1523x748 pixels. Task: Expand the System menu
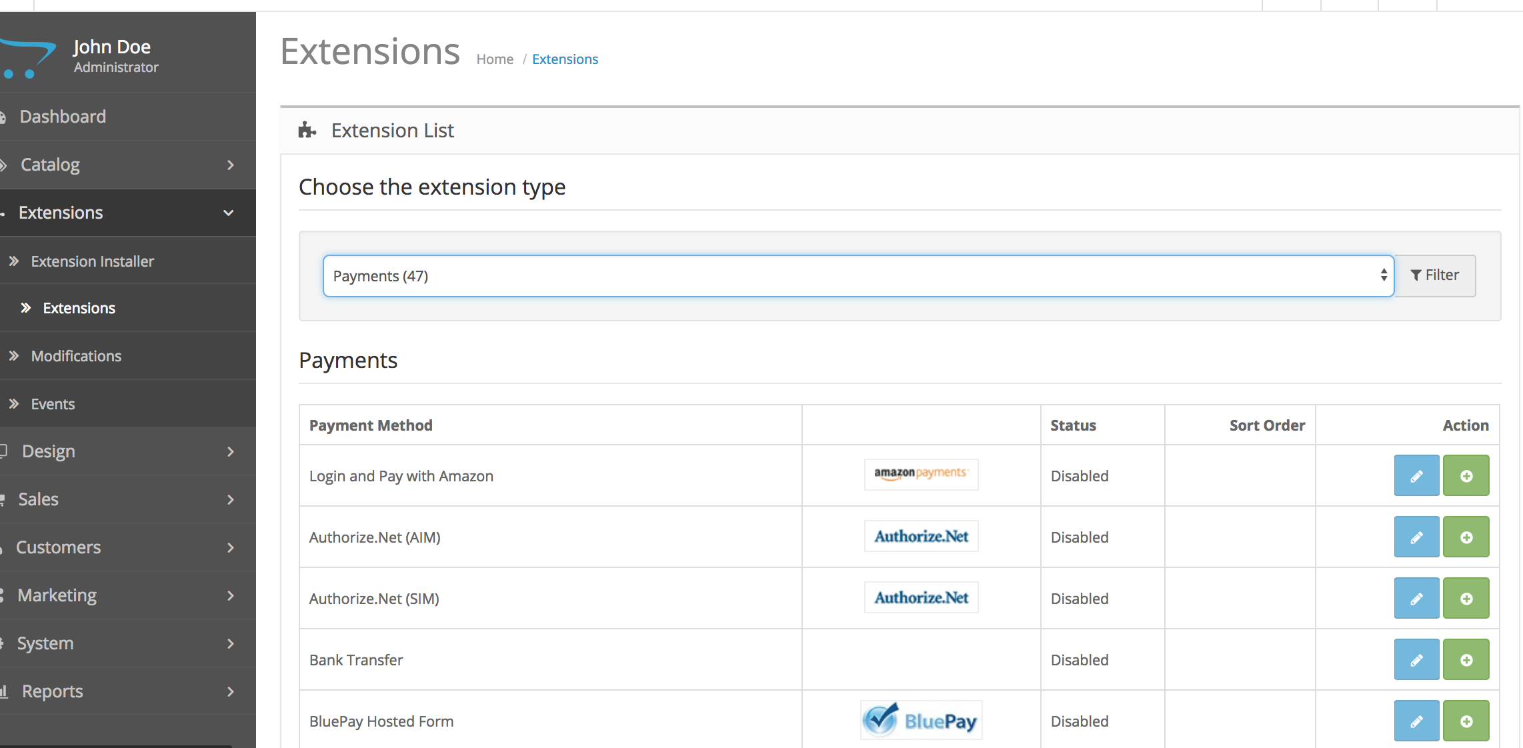pos(128,643)
